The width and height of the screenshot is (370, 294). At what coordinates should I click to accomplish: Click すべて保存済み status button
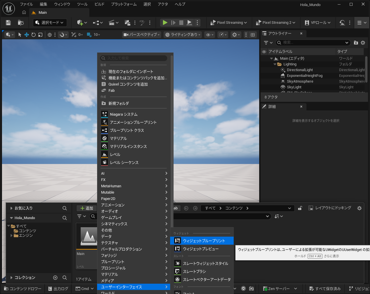click(x=325, y=289)
